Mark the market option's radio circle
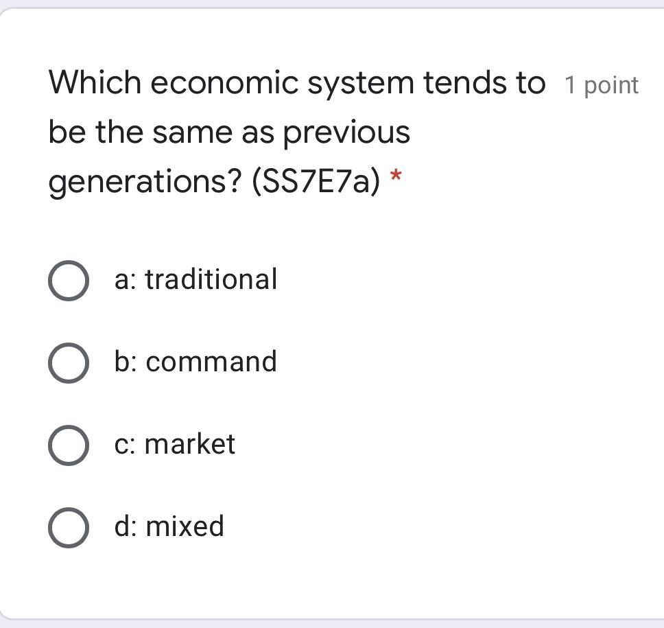 click(x=69, y=445)
